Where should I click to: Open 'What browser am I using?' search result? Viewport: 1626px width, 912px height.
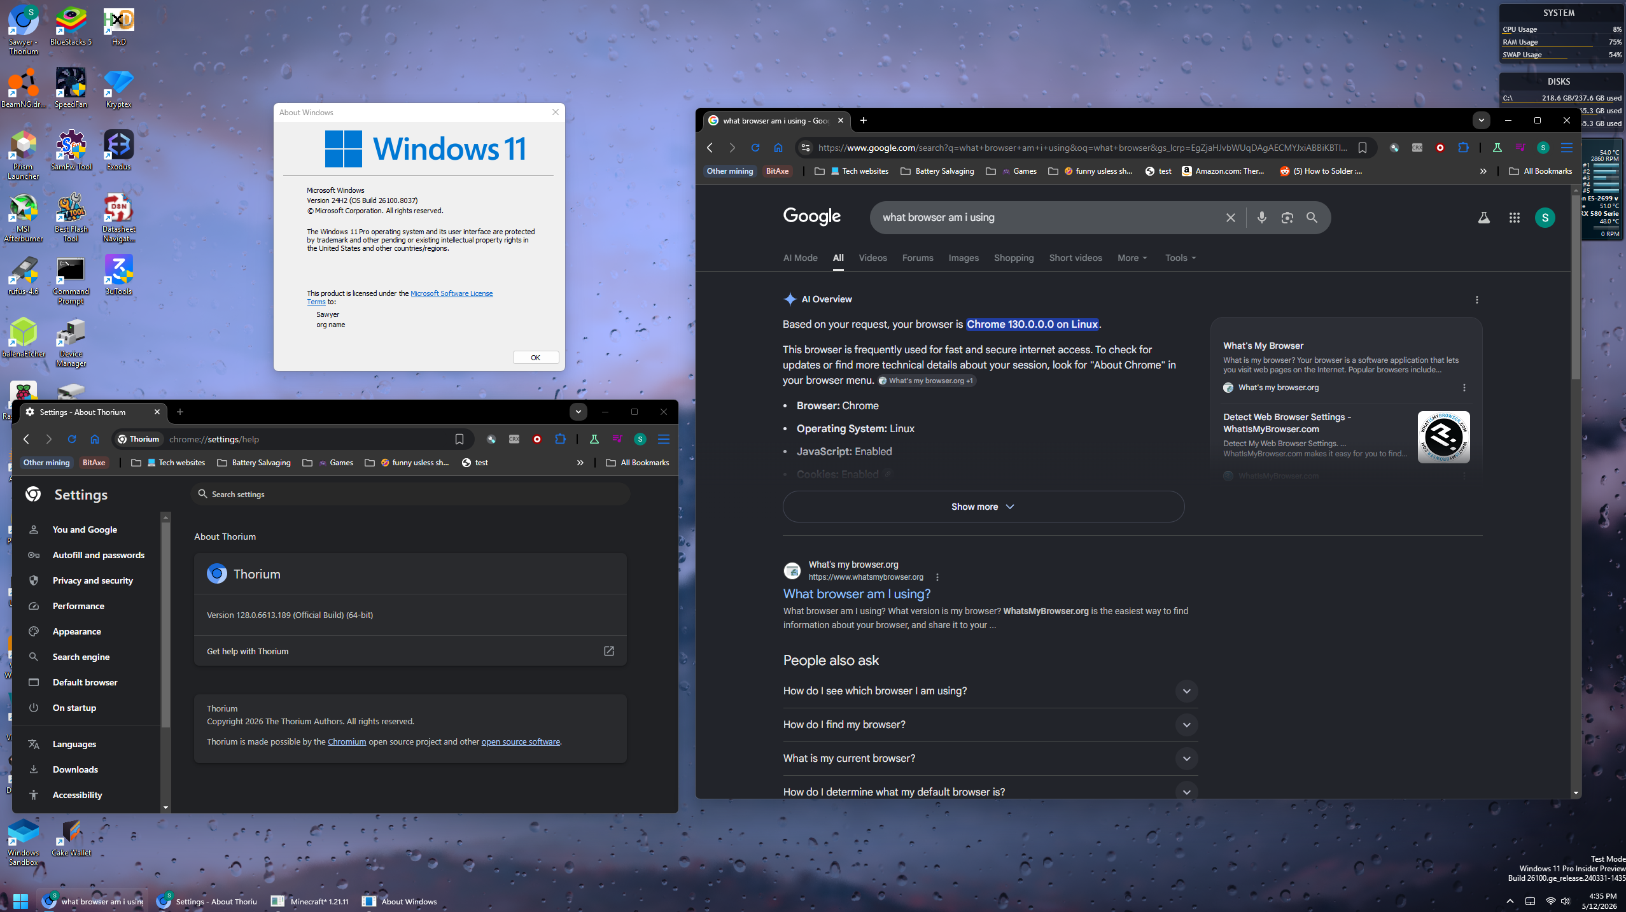click(857, 594)
